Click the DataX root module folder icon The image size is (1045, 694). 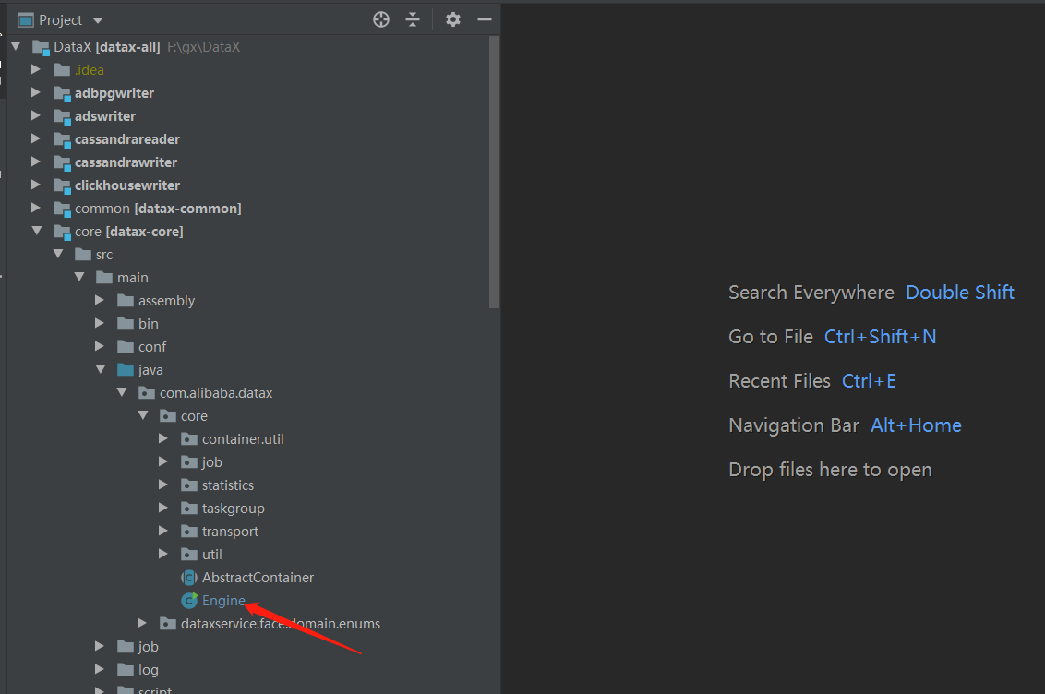click(42, 47)
